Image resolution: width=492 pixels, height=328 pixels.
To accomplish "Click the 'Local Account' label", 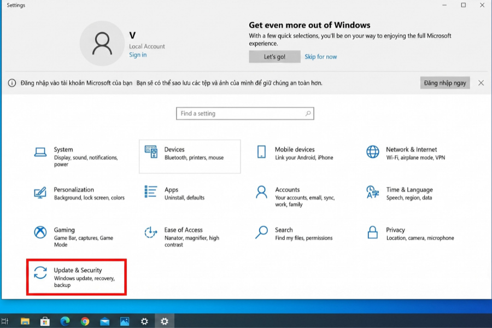I will [x=147, y=46].
